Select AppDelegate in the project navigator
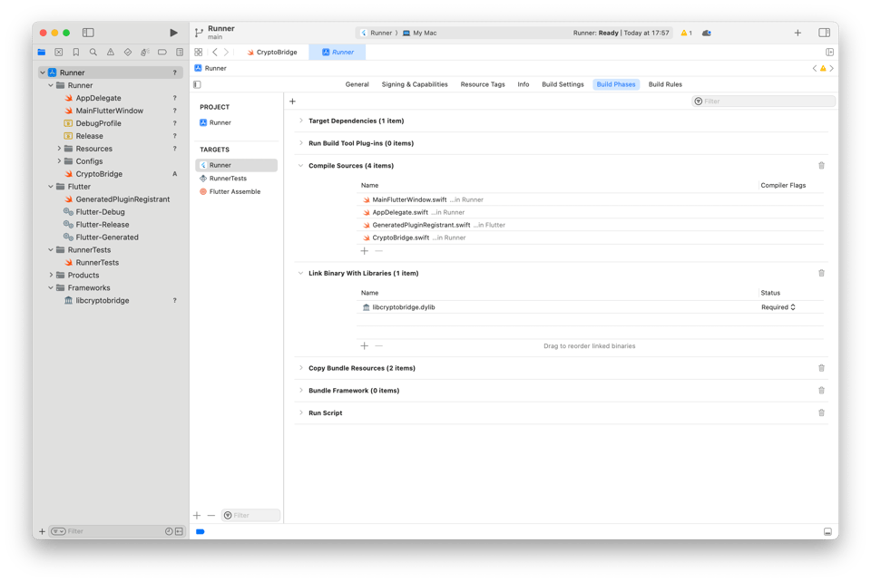The image size is (871, 582). coord(98,98)
